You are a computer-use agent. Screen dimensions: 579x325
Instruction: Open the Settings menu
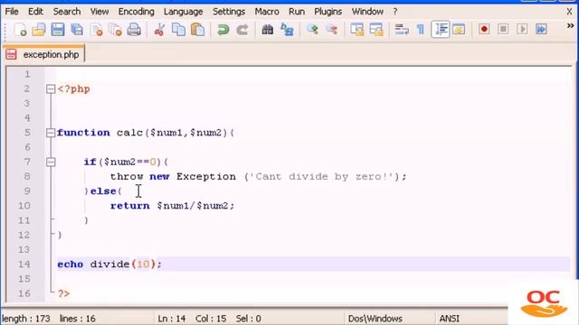point(229,12)
